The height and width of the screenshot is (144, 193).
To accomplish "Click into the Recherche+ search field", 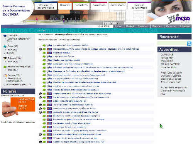I will (x=172, y=44).
